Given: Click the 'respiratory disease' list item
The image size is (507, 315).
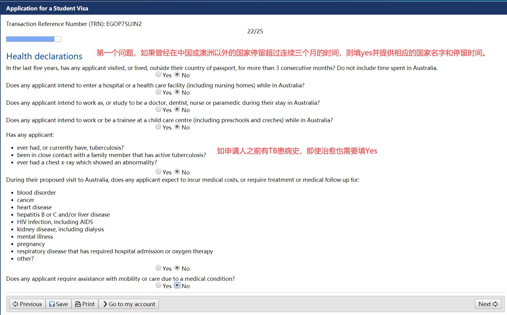Looking at the screenshot, I should click(x=115, y=251).
